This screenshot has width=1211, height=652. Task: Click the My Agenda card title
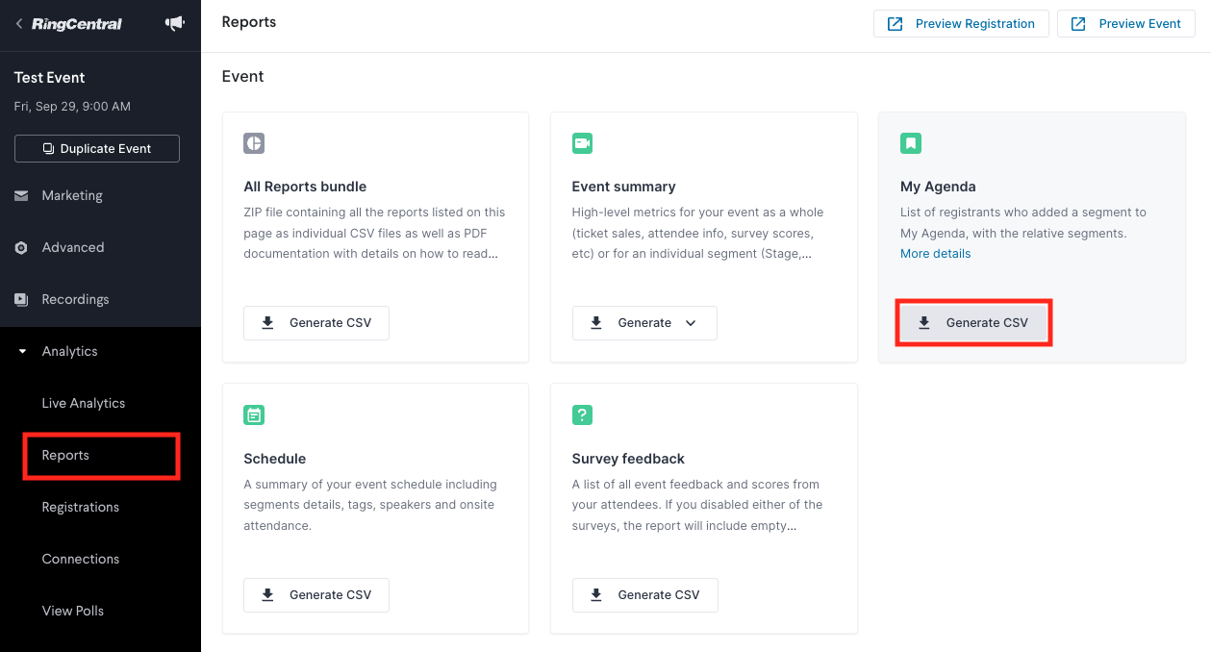[938, 187]
